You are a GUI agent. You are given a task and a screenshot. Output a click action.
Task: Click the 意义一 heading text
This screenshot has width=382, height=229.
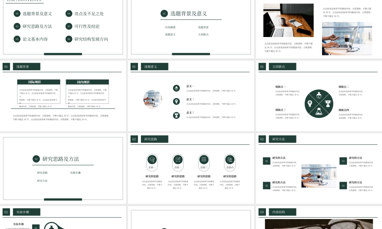click(x=190, y=86)
